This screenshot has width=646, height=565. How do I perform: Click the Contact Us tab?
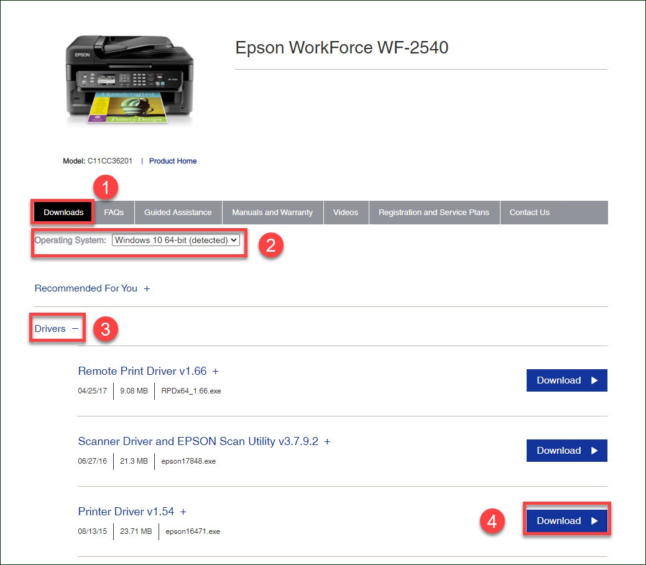coord(529,212)
